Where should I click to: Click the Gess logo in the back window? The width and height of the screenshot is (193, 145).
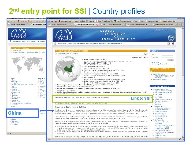point(18,34)
